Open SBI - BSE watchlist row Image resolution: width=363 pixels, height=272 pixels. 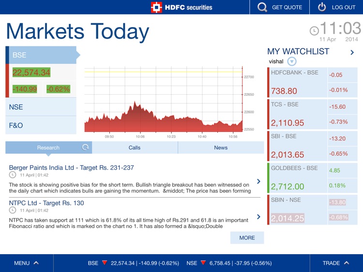tap(312, 146)
